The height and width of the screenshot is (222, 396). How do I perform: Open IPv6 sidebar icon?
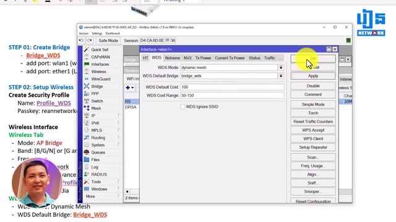(x=87, y=123)
